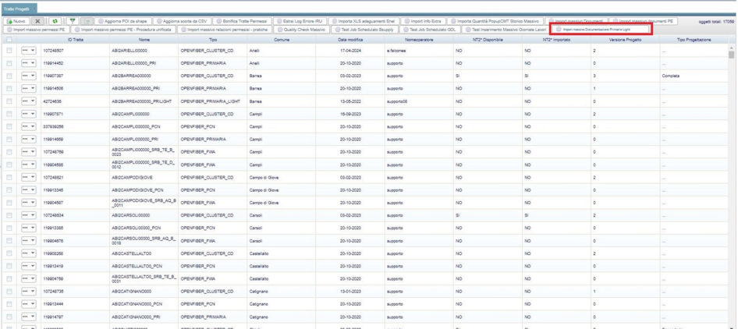The image size is (738, 329).
Task: Check the row for ABI2BARREA000000_PRI
Action: [x=9, y=88]
